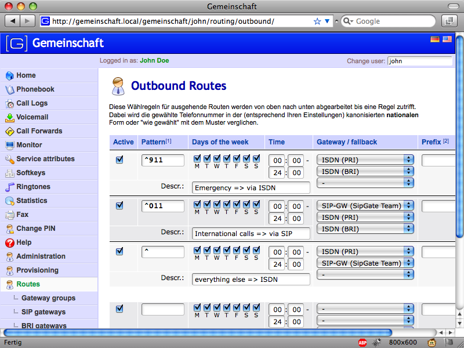Open SIP-GW fallback dropdown for everything else route
Image resolution: width=464 pixels, height=348 pixels.
(x=365, y=263)
